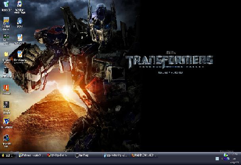Open the dark Theme shortcut on desktop
The height and width of the screenshot is (165, 241).
[6, 107]
